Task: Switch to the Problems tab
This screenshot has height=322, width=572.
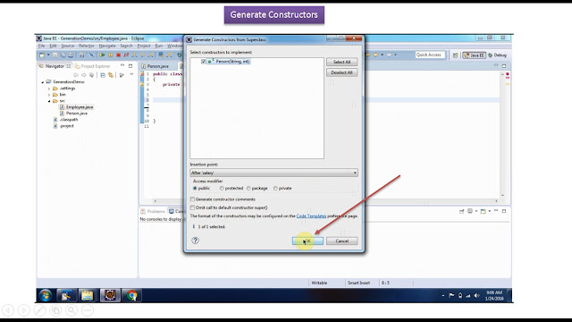Action: [x=153, y=211]
